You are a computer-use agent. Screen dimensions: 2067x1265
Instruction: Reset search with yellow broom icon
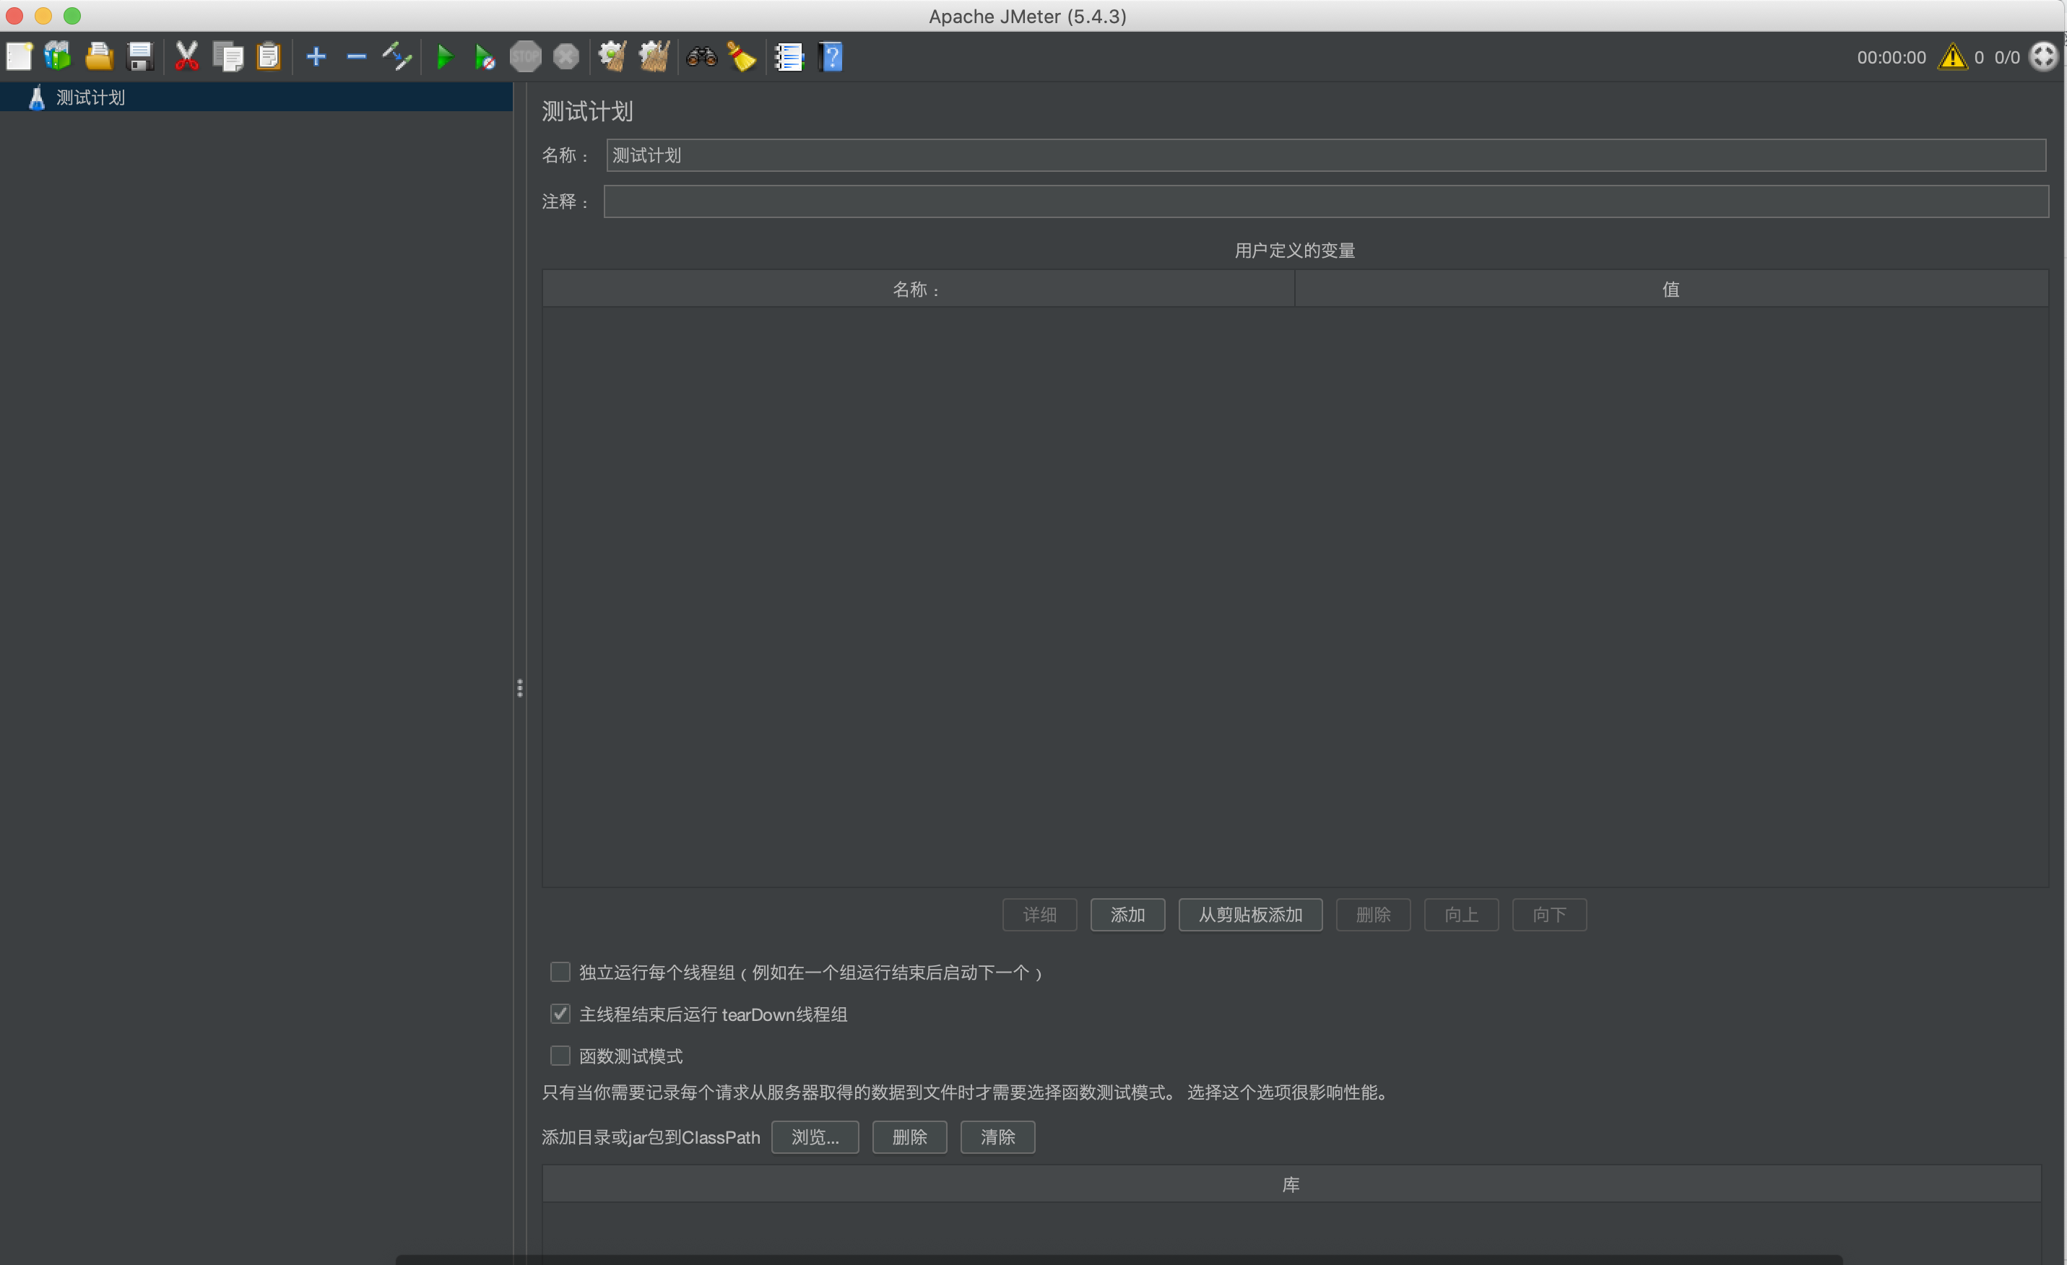tap(742, 57)
